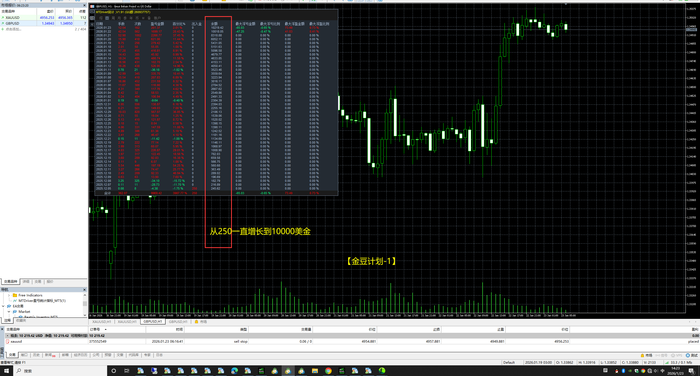The width and height of the screenshot is (700, 376).
Task: Select the 周 weekly statistics toggle
Action: click(x=113, y=18)
